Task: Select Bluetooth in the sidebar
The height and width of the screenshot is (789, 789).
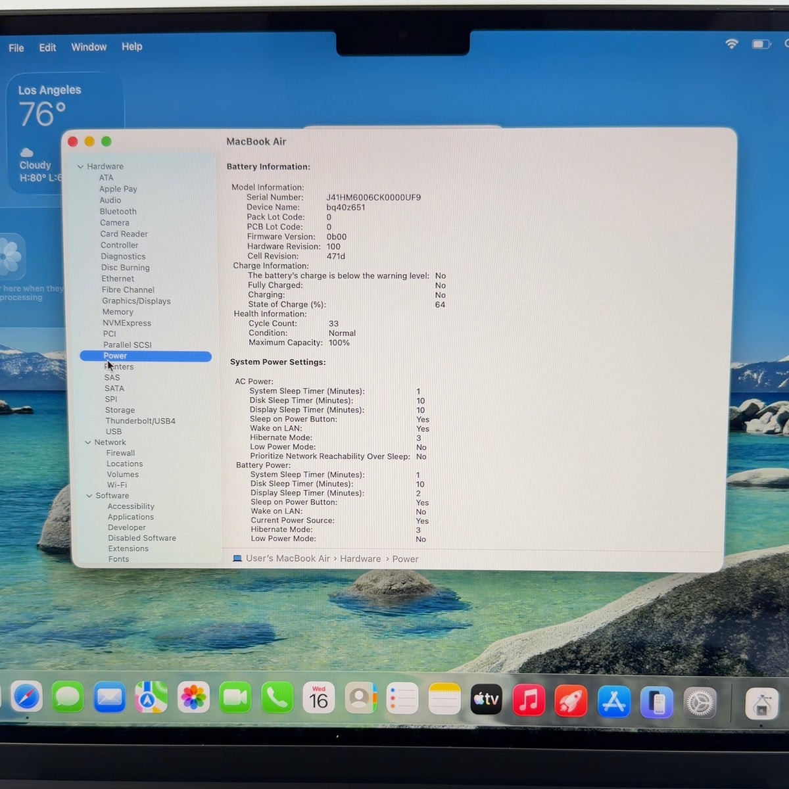Action: 118,211
